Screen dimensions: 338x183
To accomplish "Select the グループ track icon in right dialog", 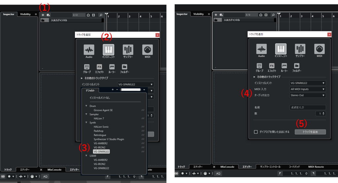I will point(259,66).
